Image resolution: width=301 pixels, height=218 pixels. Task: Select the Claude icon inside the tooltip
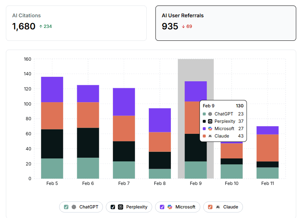click(x=209, y=136)
